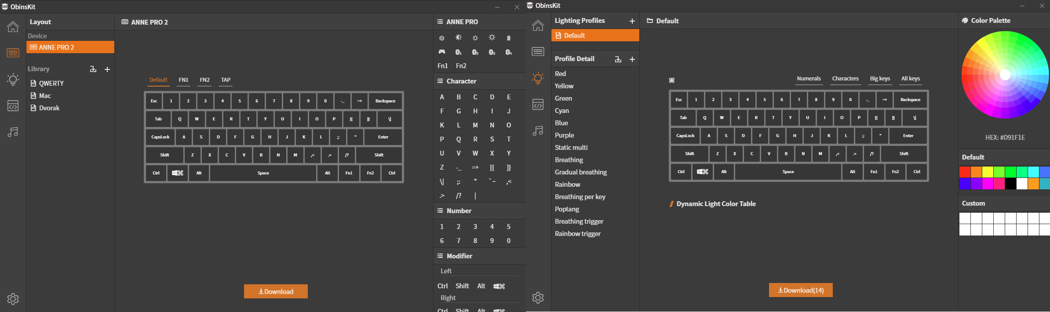1050x312 pixels.
Task: Select the small sun brightness-down icon
Action: pos(475,38)
